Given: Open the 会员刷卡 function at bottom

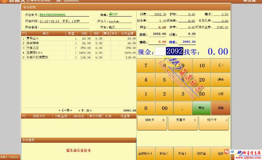Looking at the screenshot, I should click(x=145, y=154).
